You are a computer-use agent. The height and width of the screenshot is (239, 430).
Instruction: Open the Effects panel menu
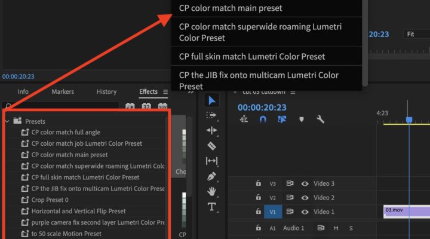(x=165, y=91)
